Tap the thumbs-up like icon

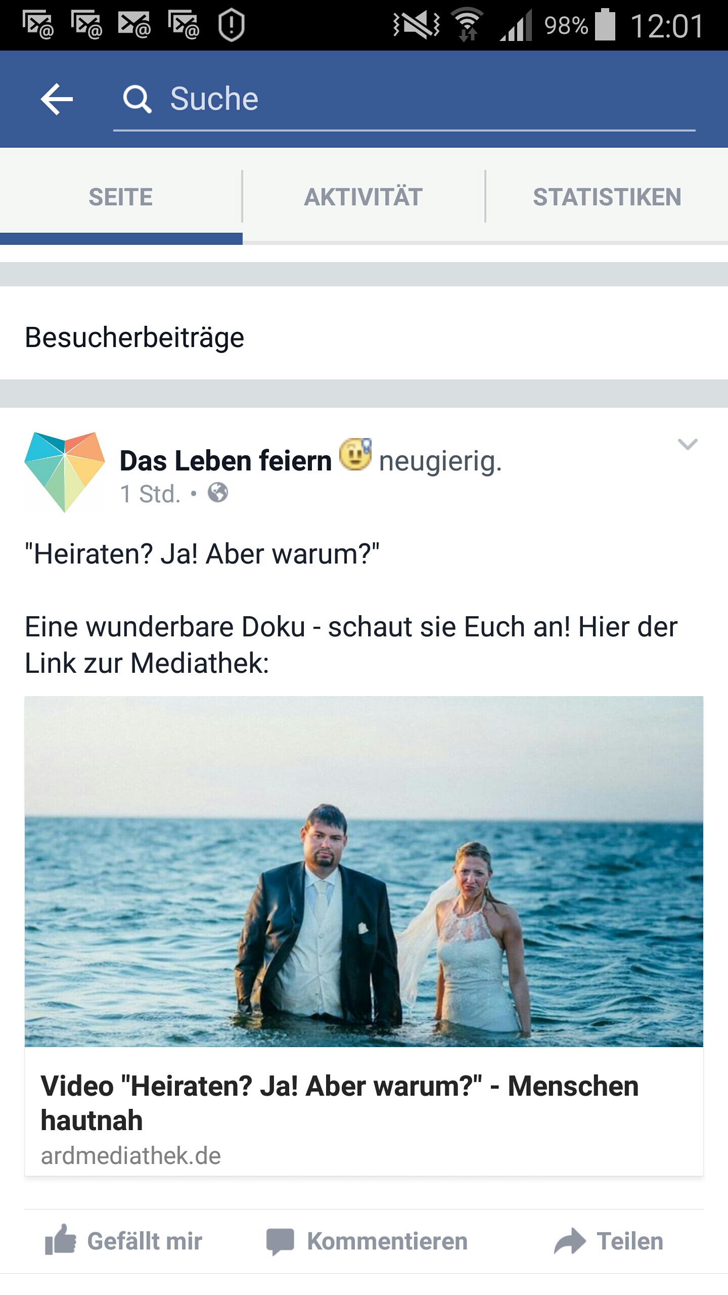click(x=61, y=1240)
